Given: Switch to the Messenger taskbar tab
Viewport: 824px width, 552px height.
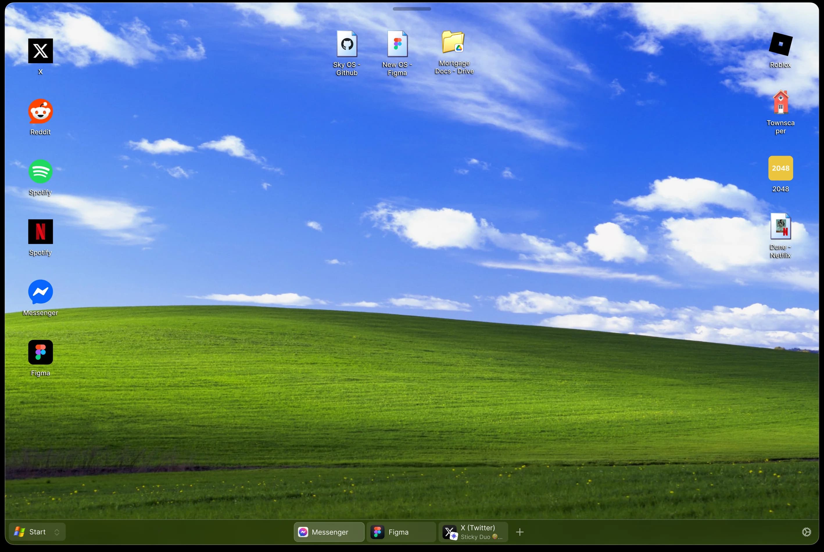Looking at the screenshot, I should coord(328,532).
